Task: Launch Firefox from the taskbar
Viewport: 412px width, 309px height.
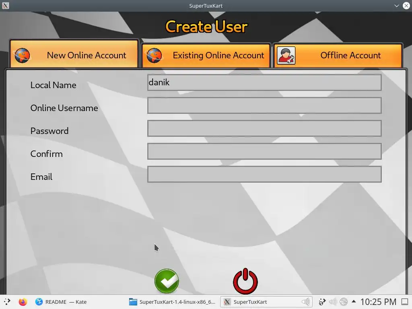Action: click(x=23, y=302)
